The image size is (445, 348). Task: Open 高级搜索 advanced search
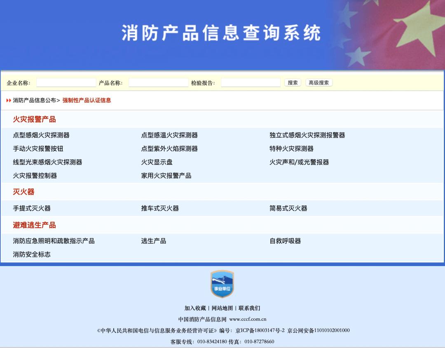318,82
